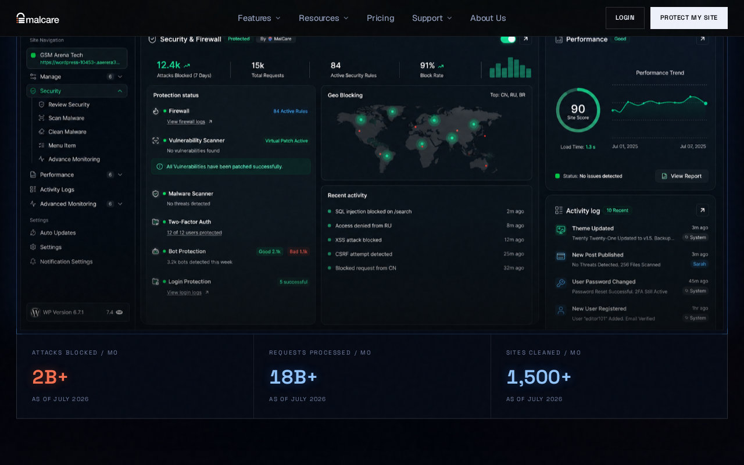Image resolution: width=744 pixels, height=465 pixels.
Task: Expand the Performance sidebar chevron
Action: [120, 174]
